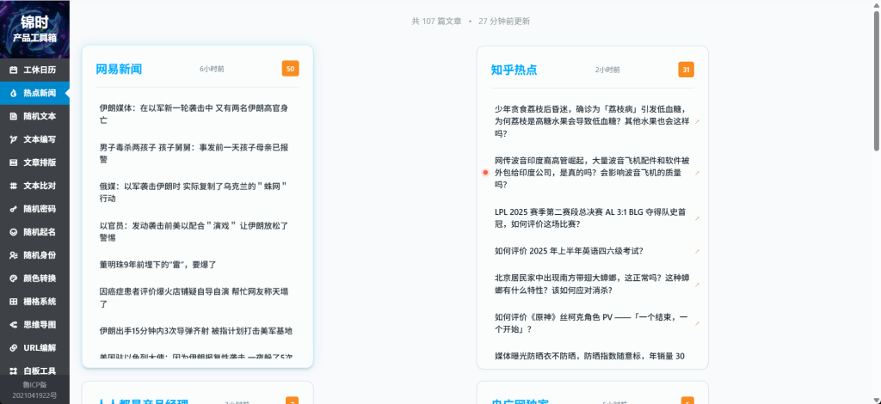Open 随机密码 sidebar tool
The image size is (881, 404).
click(34, 209)
